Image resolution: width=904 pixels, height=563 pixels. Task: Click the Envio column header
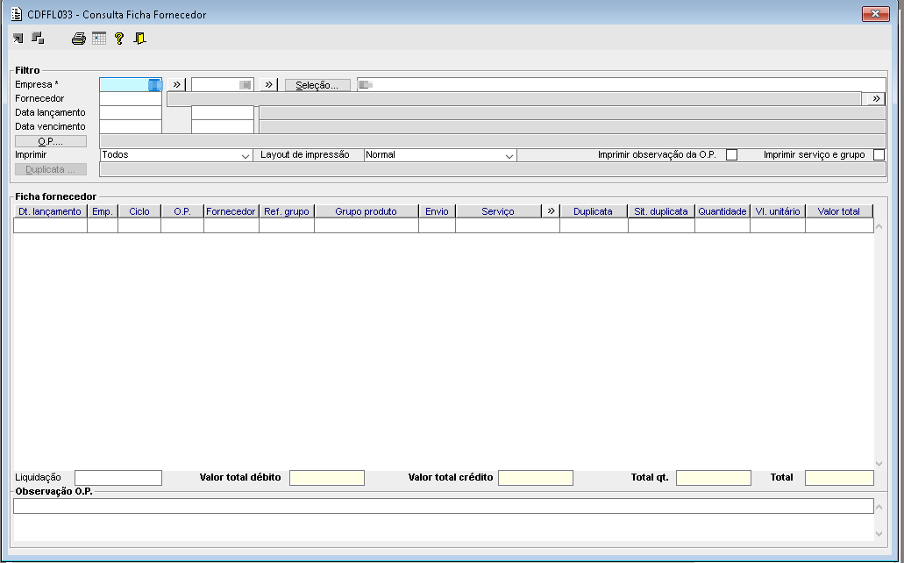[x=437, y=211]
